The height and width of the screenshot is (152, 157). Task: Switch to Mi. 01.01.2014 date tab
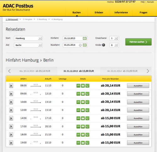click(122, 71)
